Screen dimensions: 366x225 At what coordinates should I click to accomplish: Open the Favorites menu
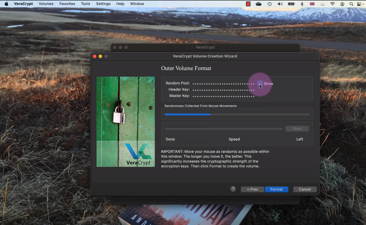[67, 4]
